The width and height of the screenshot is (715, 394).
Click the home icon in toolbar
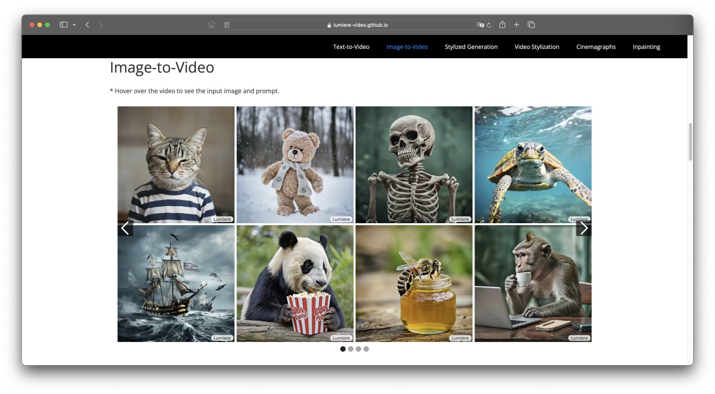point(211,25)
